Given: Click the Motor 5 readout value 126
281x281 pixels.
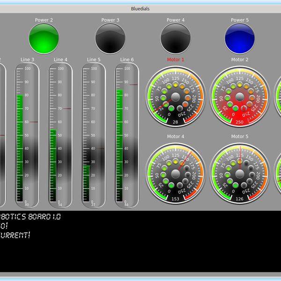Looking at the screenshot, I should [x=240, y=199].
